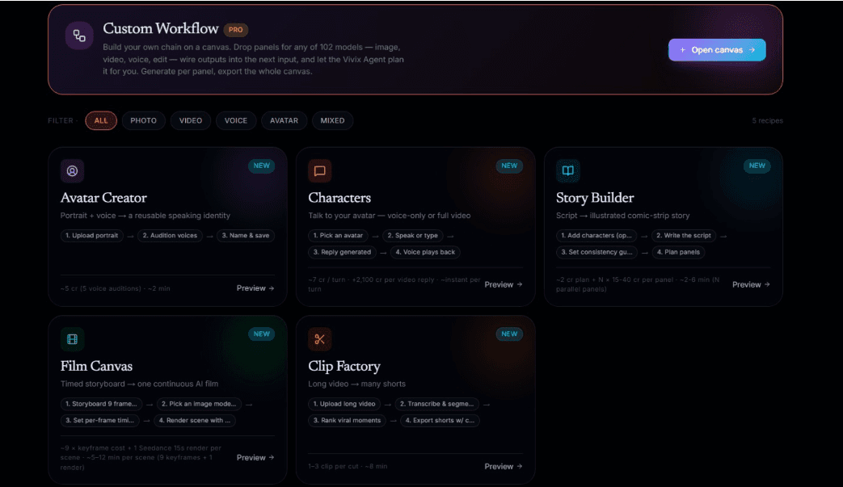Click the NEW badge on Story Builder
Screen dimensions: 843x487
pos(757,166)
